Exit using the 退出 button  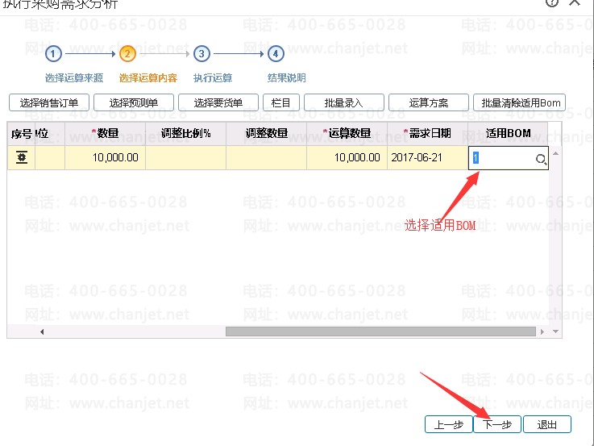click(x=547, y=424)
